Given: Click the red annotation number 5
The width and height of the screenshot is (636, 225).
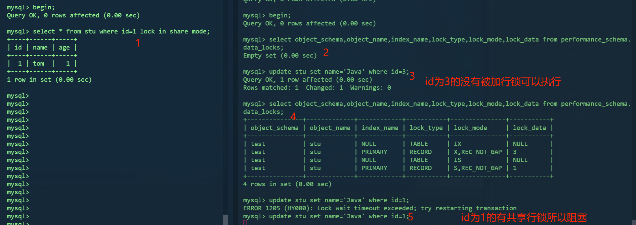Looking at the screenshot, I should point(411,217).
